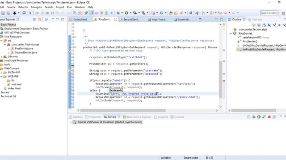286x160 pixels.
Task: Click the Toggle Mark Occurrences highlighter icon
Action: tap(92, 13)
